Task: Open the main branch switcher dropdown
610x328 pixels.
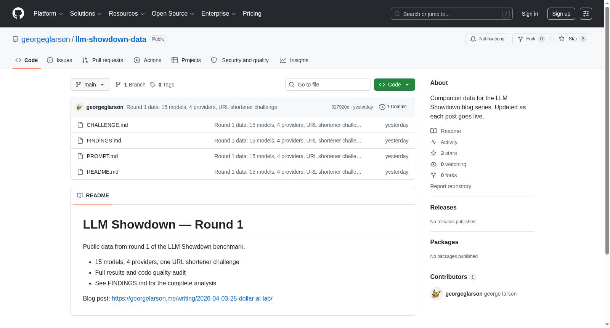Action: click(x=90, y=85)
